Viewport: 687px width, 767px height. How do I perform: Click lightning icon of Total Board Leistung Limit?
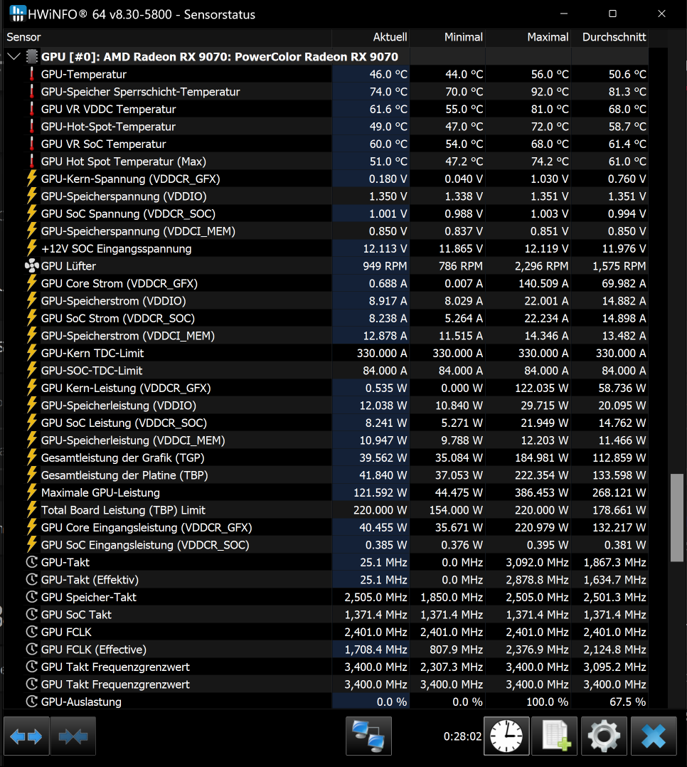[x=32, y=510]
